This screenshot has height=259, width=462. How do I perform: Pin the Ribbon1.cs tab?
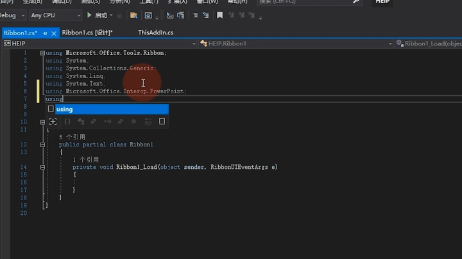45,33
